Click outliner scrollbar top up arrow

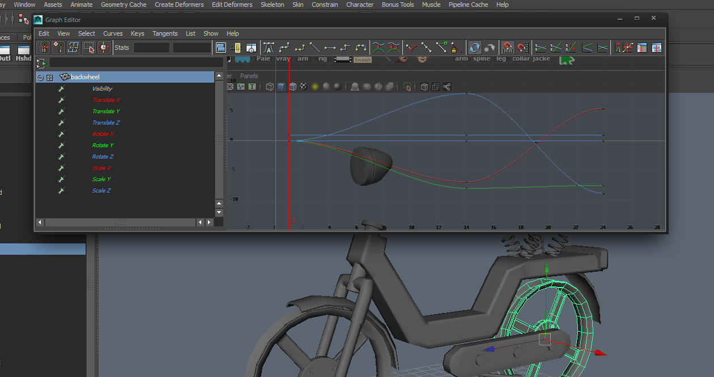click(219, 76)
